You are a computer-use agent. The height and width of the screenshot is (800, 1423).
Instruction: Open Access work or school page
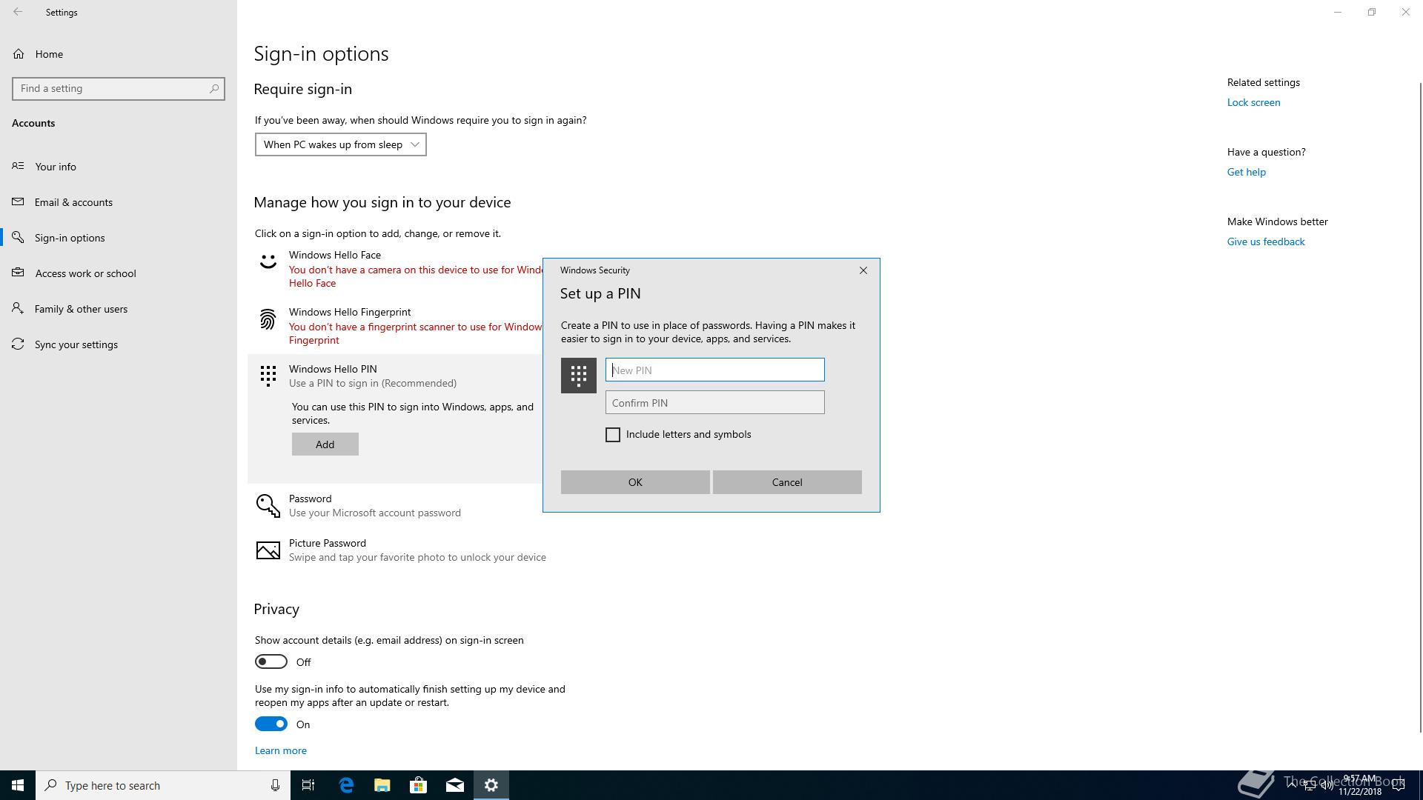(119, 273)
